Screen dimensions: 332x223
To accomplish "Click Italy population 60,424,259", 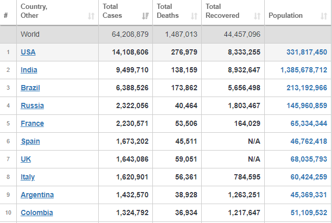I will pyautogui.click(x=309, y=177).
